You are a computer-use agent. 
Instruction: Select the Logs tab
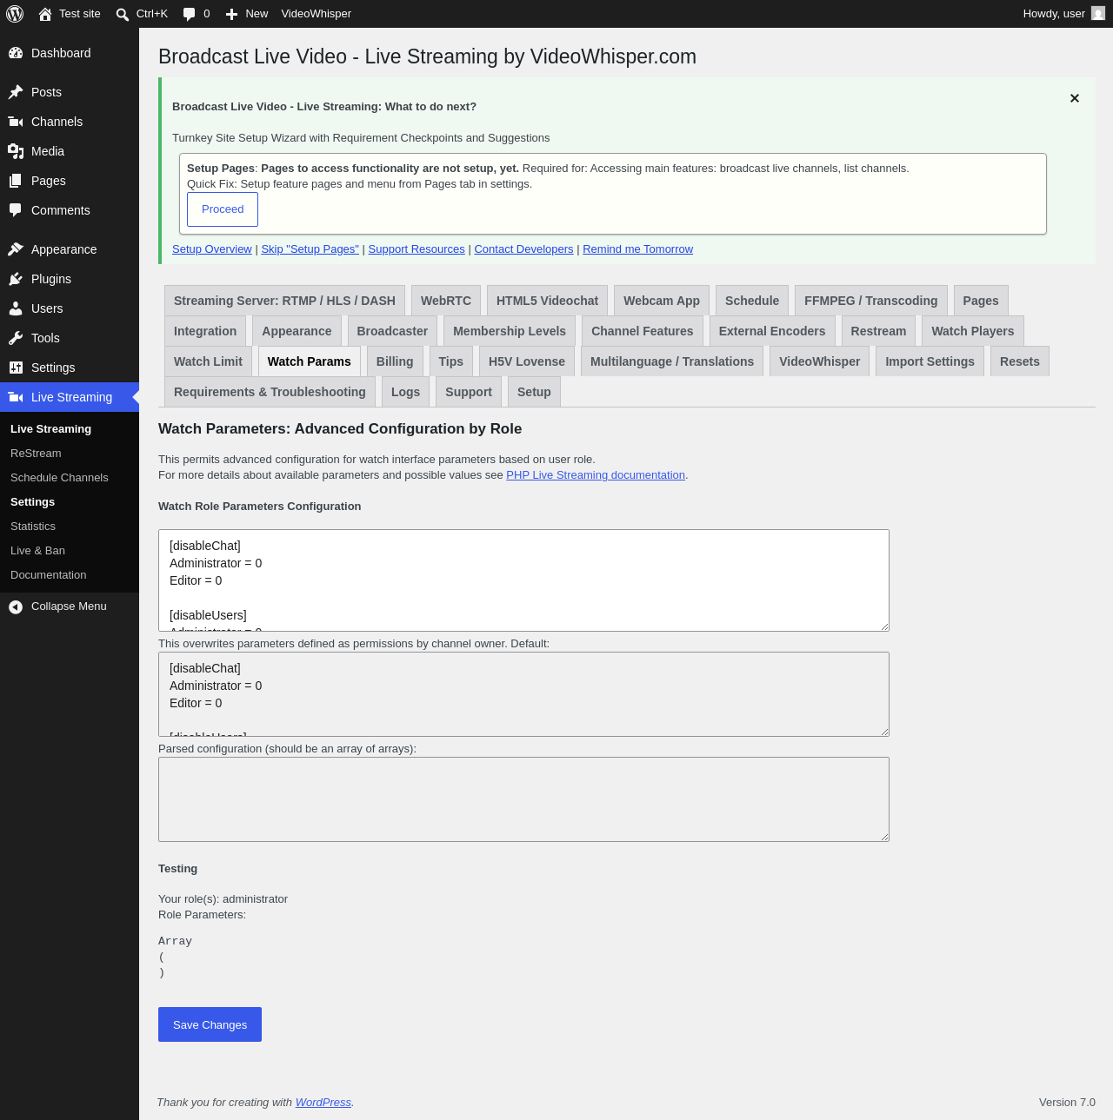pos(405,392)
